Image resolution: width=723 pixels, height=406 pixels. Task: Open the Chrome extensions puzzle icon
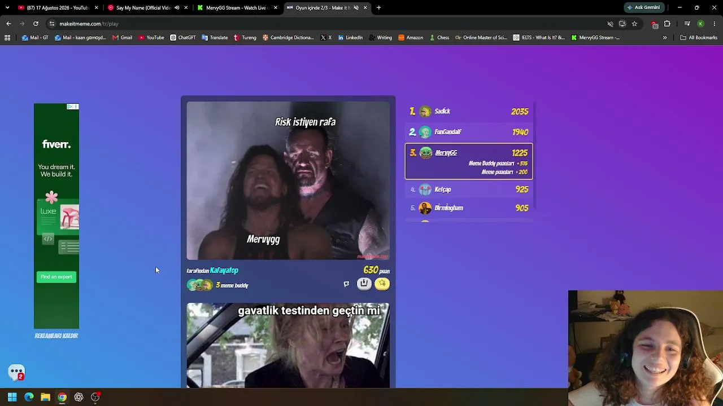[x=667, y=24]
